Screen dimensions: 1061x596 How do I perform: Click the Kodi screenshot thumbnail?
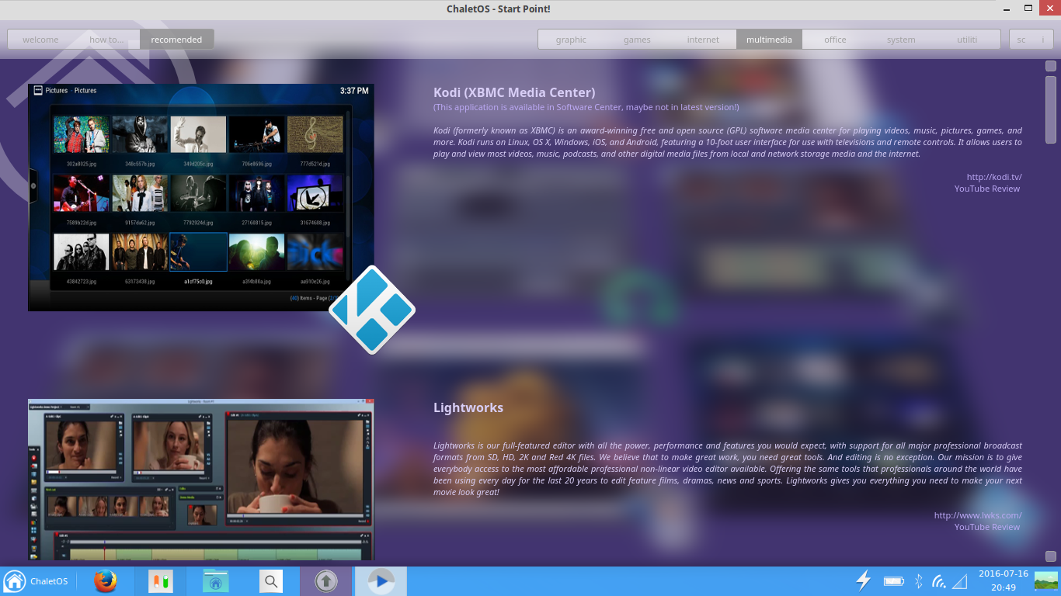pyautogui.click(x=201, y=197)
